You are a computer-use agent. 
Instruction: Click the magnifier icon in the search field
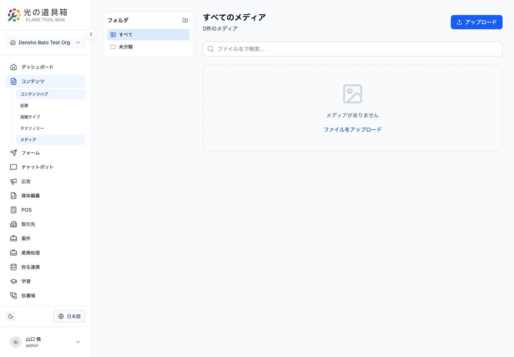(211, 49)
